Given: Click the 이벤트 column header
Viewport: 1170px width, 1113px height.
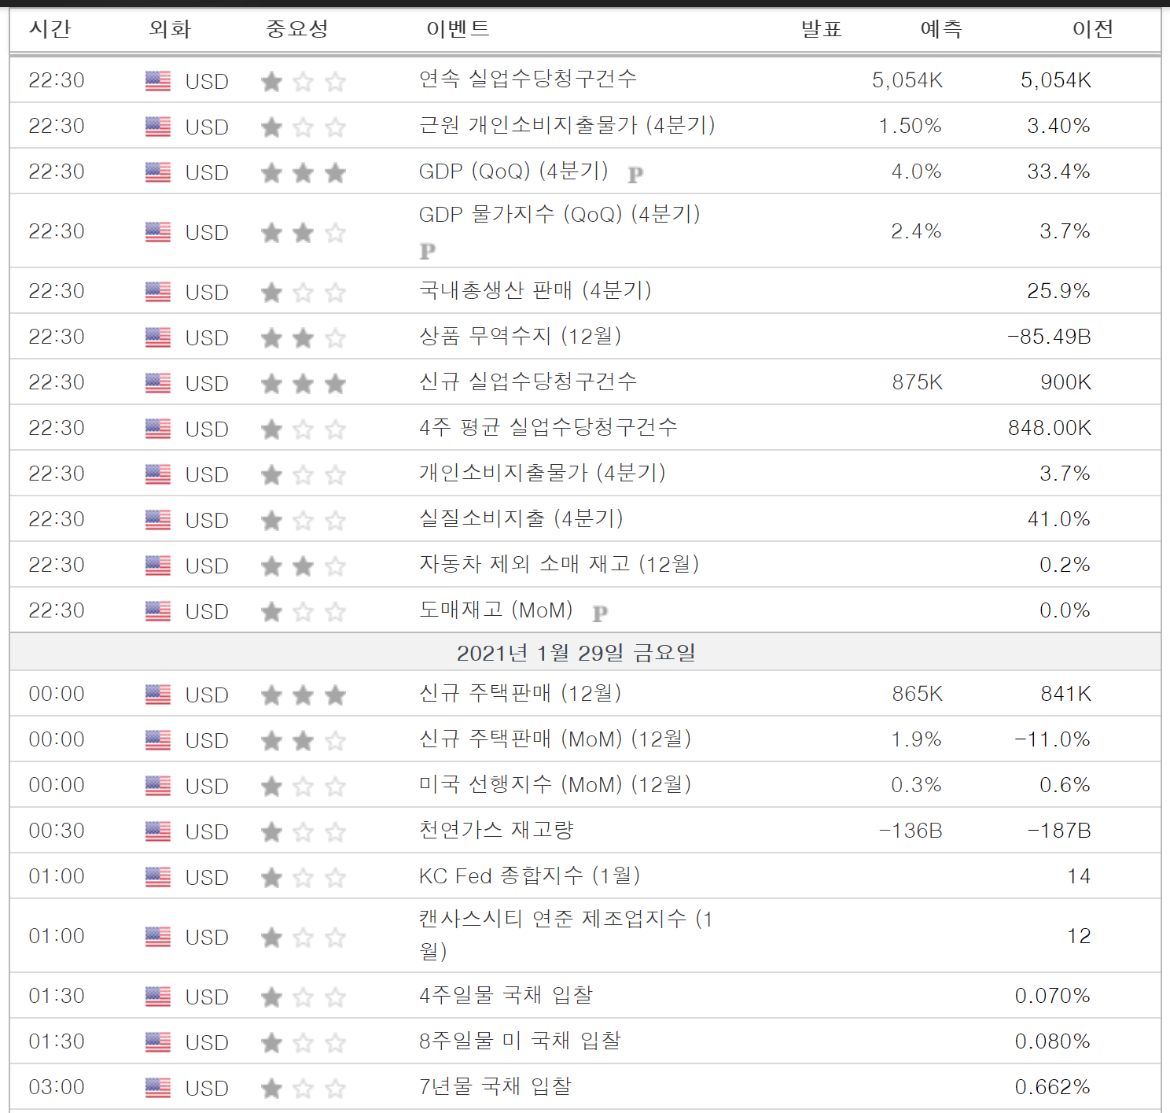Looking at the screenshot, I should tap(458, 29).
